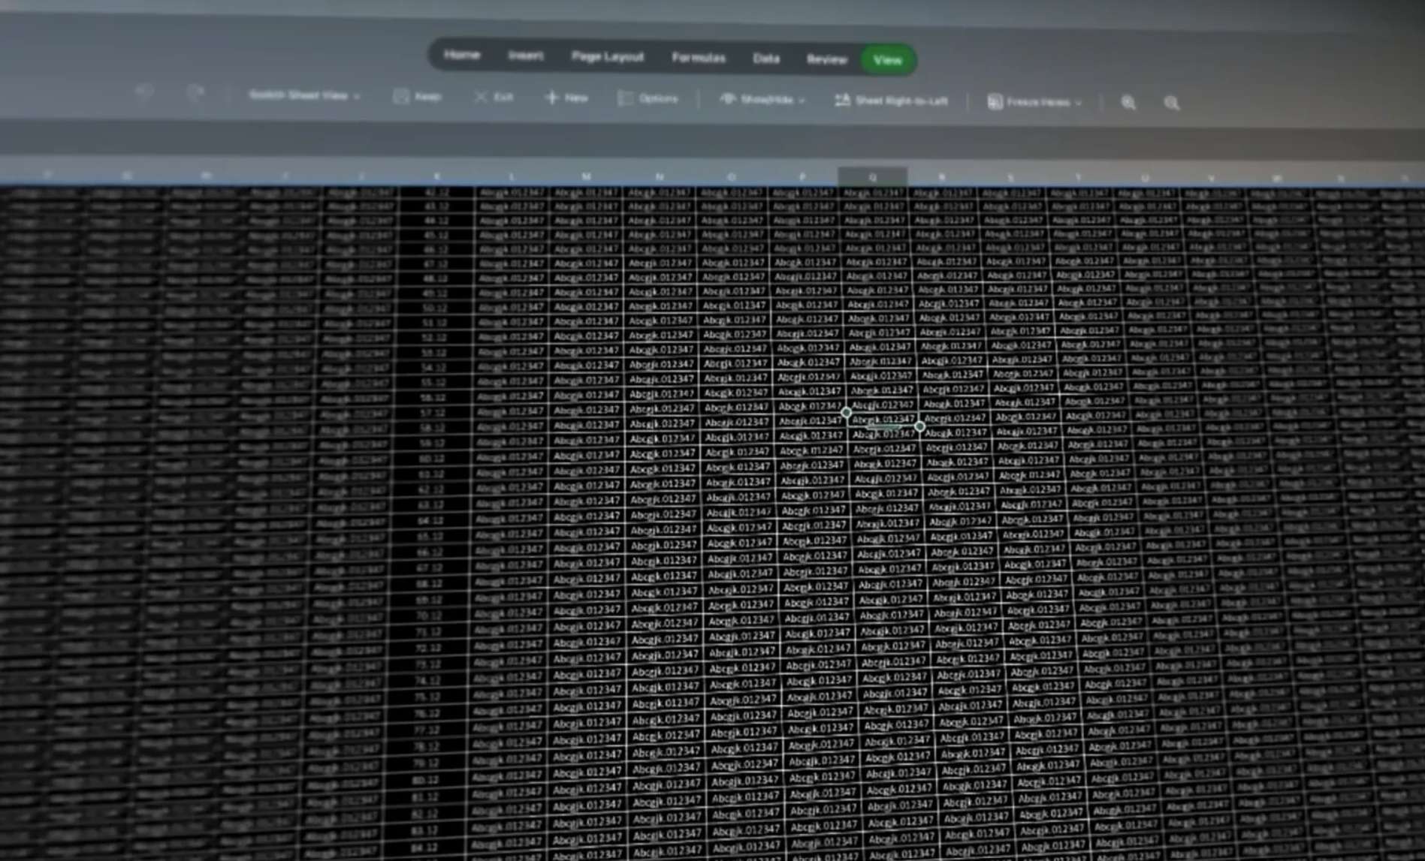Click the cell containing 50.12
1425x861 pixels.
(434, 308)
